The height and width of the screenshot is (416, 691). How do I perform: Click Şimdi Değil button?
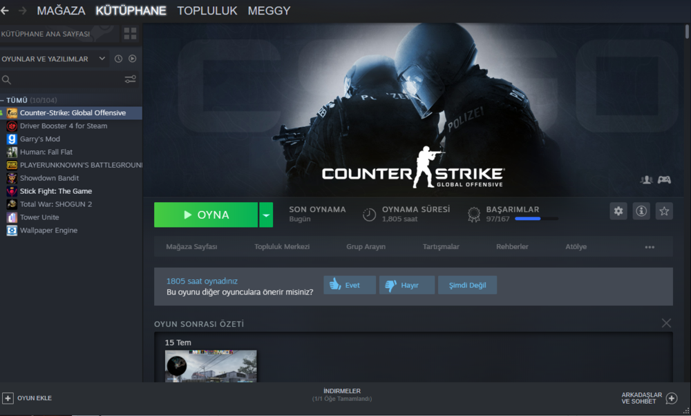[x=467, y=285]
